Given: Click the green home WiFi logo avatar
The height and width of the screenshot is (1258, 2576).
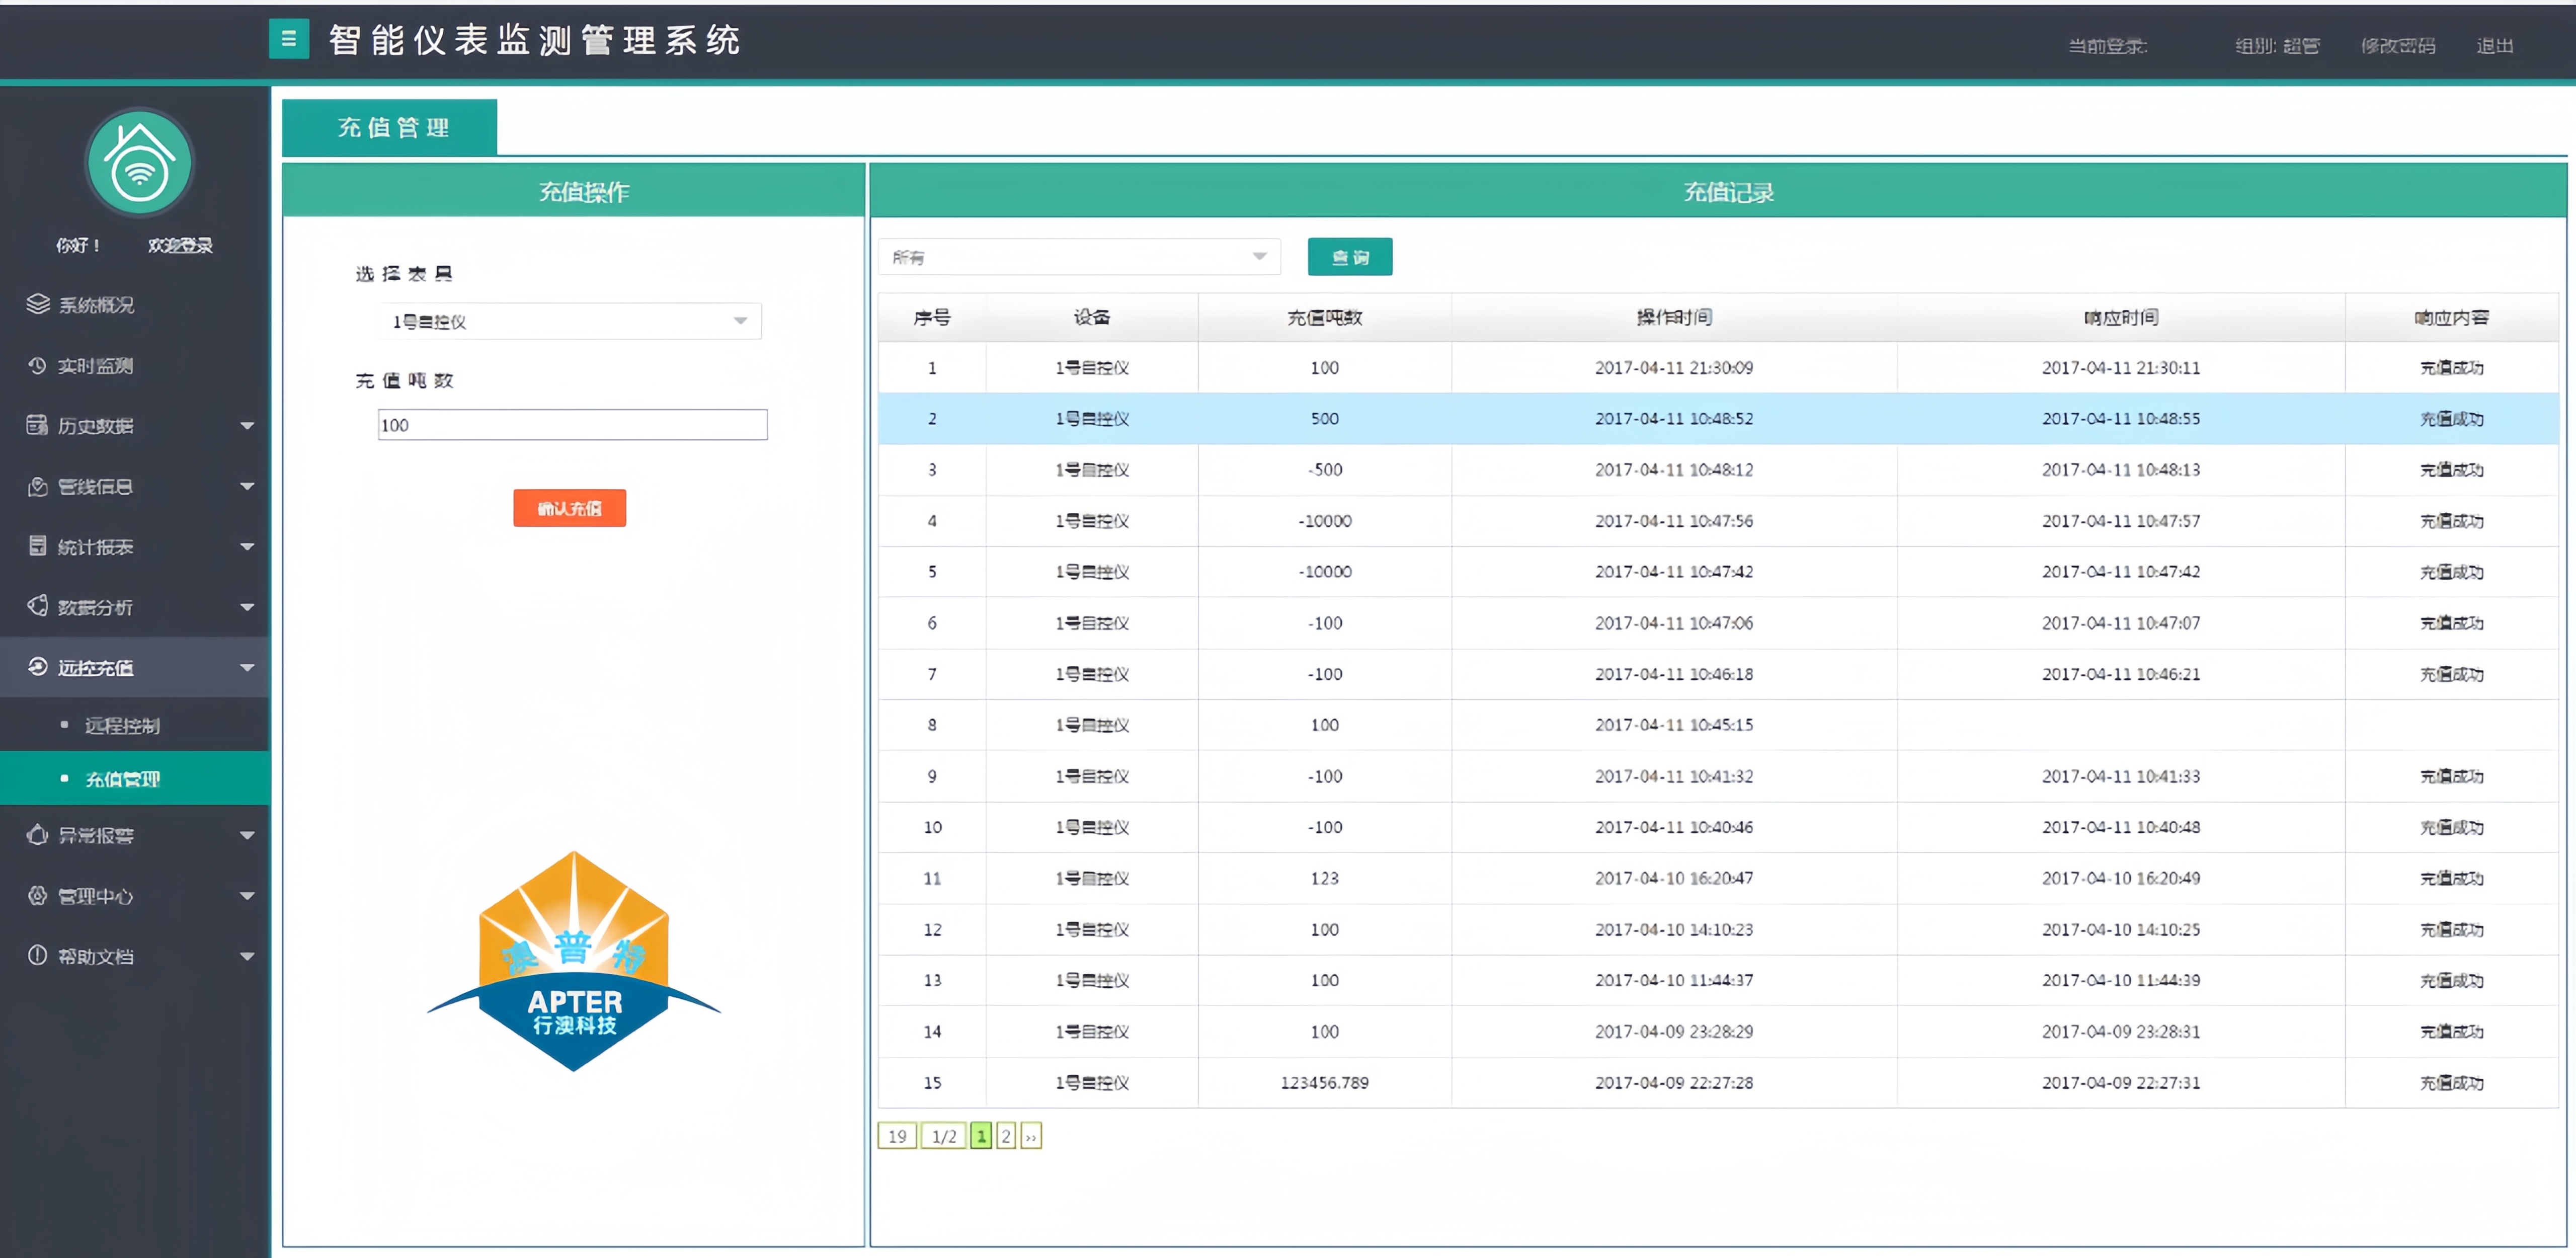Looking at the screenshot, I should click(x=139, y=163).
